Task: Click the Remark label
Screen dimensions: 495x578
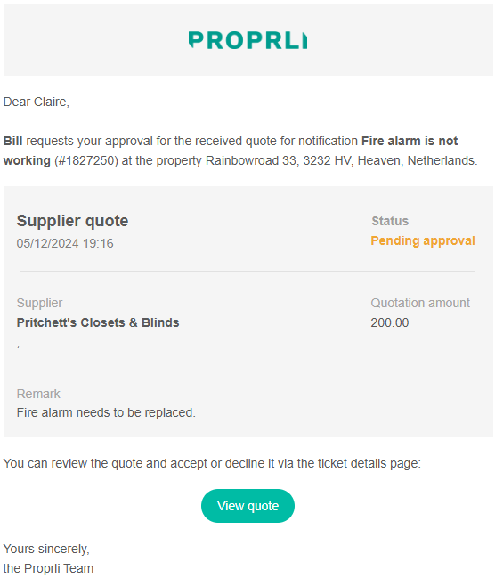Action: point(38,394)
